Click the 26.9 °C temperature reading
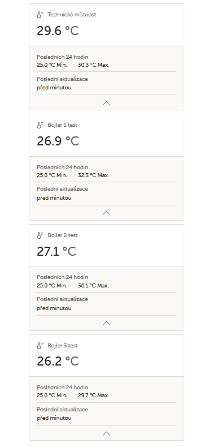Screen dimensions: 208x447 pyautogui.click(x=58, y=141)
